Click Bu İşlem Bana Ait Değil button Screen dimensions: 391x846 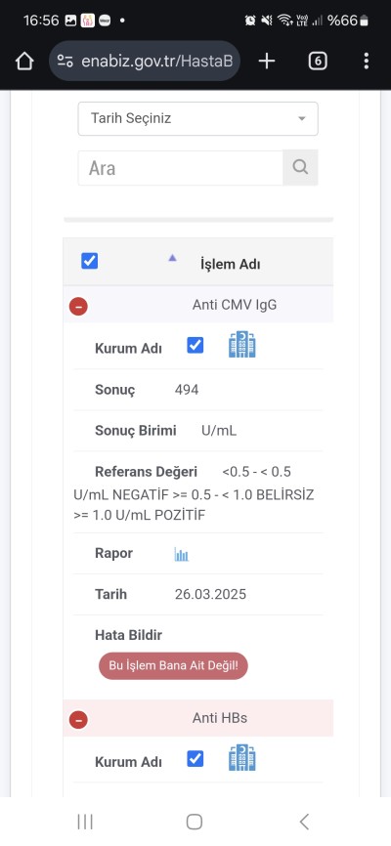pos(173,665)
